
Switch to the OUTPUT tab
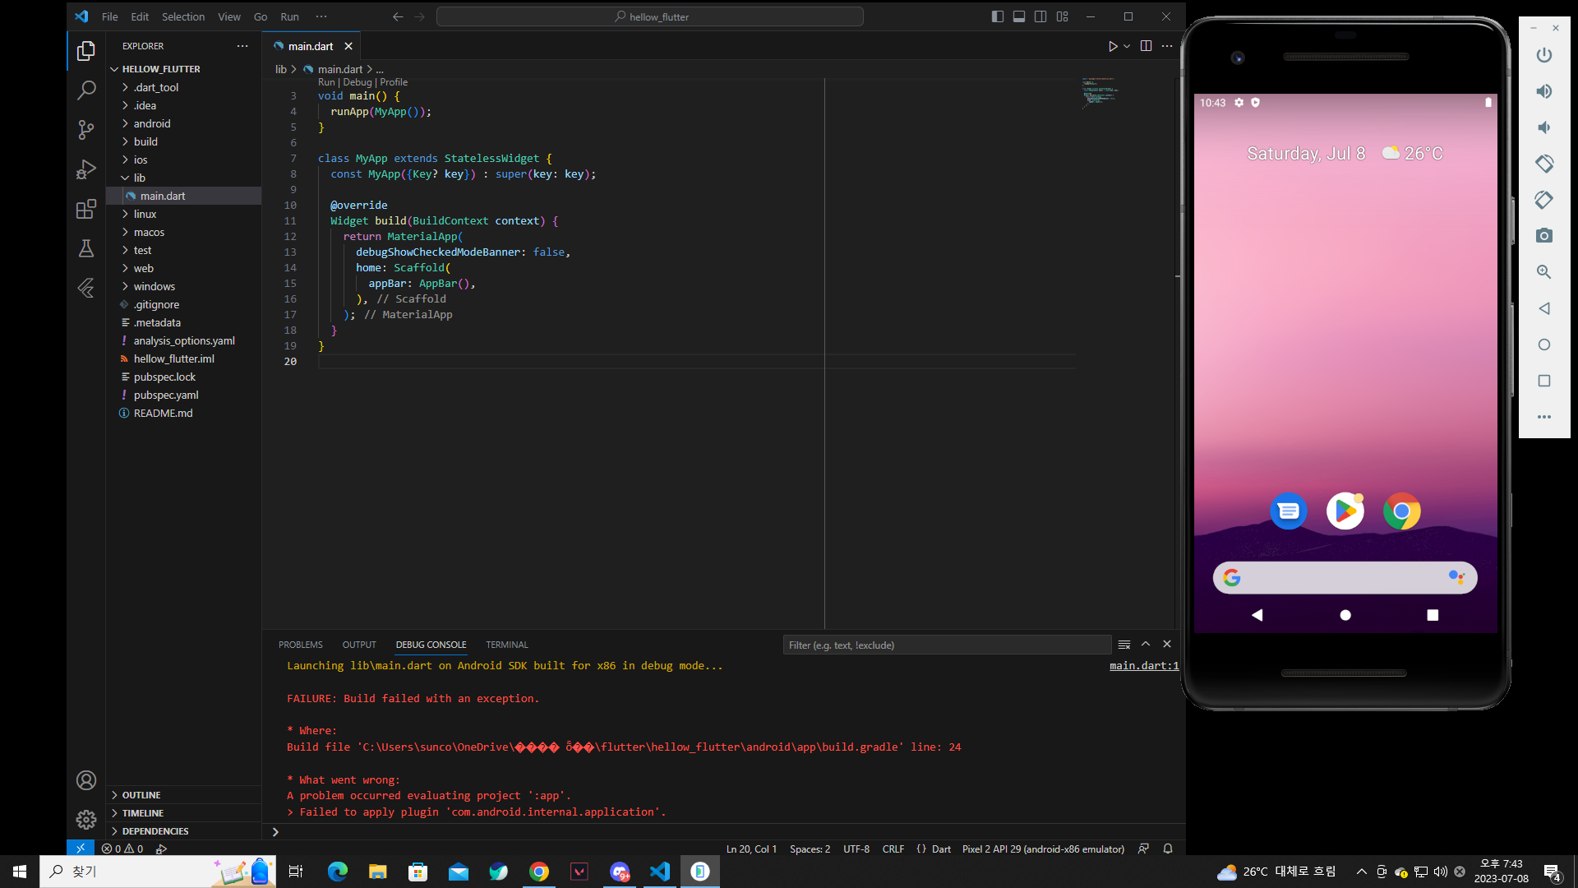359,645
